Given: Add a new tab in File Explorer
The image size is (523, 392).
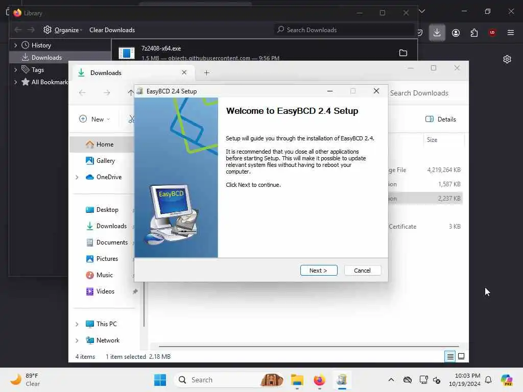Looking at the screenshot, I should pyautogui.click(x=207, y=72).
